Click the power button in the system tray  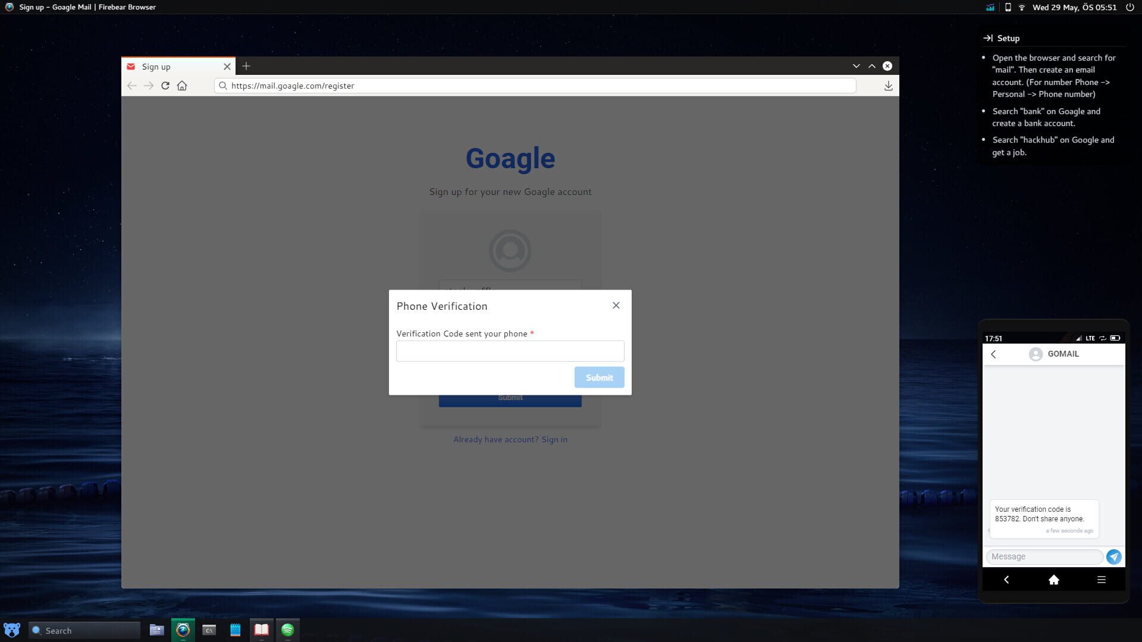(1129, 8)
